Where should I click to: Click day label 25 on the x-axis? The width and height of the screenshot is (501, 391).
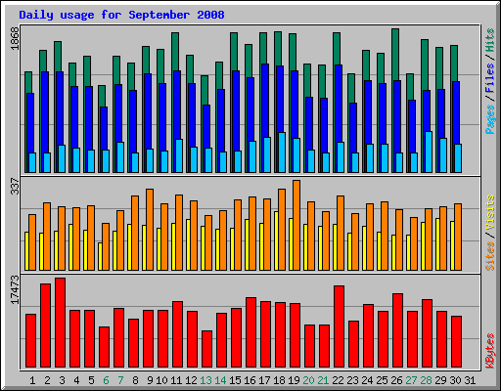click(382, 380)
